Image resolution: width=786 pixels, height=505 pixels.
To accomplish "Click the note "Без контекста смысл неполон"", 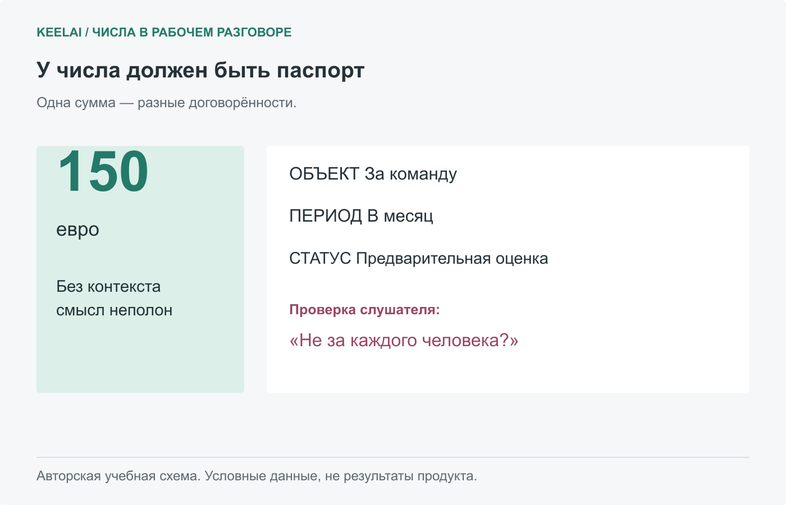I will 114,298.
